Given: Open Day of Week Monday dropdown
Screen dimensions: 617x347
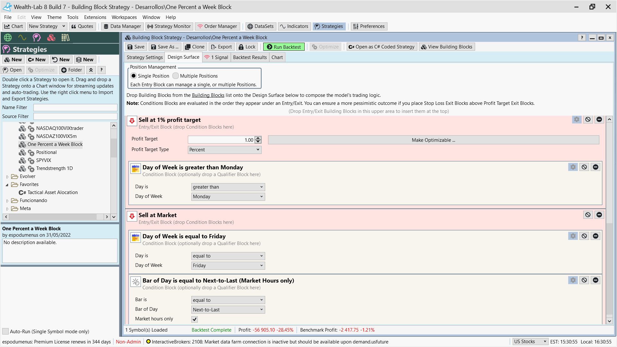Looking at the screenshot, I should click(228, 197).
